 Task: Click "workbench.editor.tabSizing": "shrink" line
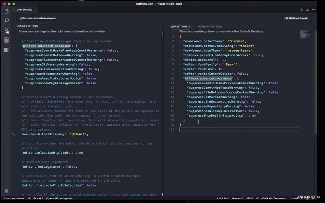pos(219,46)
